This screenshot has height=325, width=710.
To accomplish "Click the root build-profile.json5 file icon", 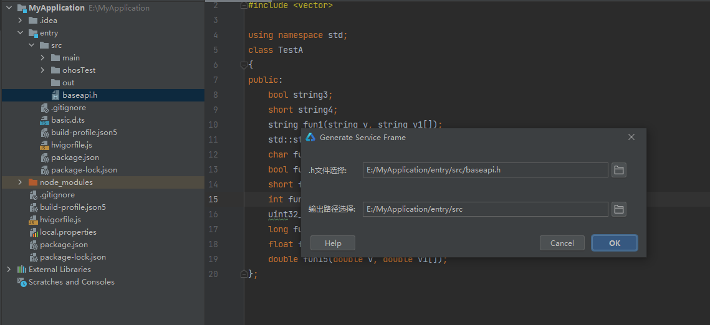I will click(x=33, y=207).
